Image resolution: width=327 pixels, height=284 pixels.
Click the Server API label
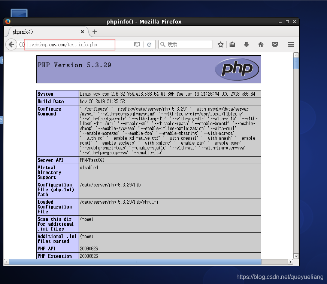coord(50,160)
